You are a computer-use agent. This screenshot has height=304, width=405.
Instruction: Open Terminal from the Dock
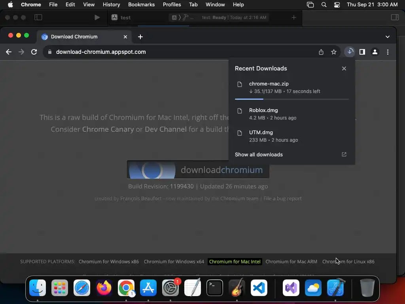[215, 288]
